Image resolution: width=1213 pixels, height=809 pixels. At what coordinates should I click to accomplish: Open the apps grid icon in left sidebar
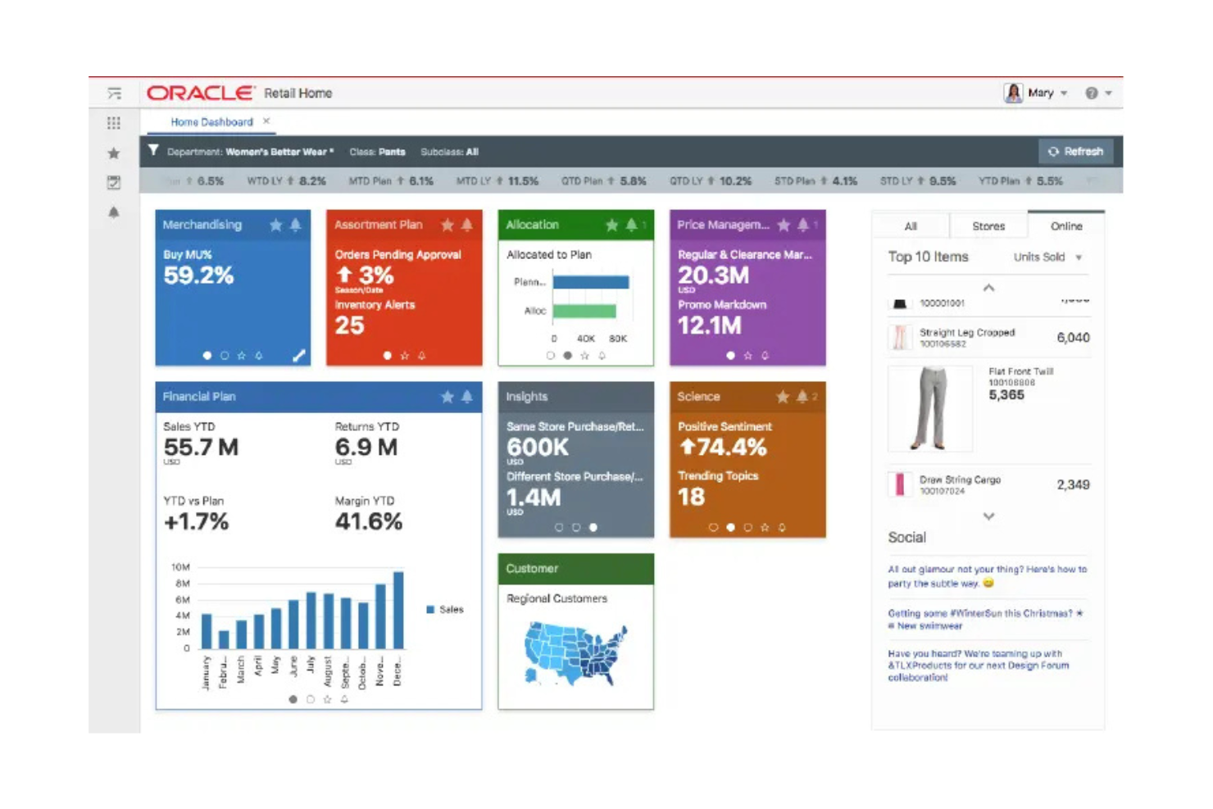(x=114, y=123)
